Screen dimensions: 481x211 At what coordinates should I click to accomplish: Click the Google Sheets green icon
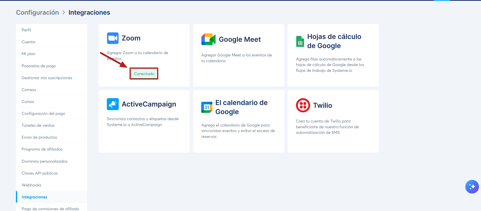coord(300,41)
